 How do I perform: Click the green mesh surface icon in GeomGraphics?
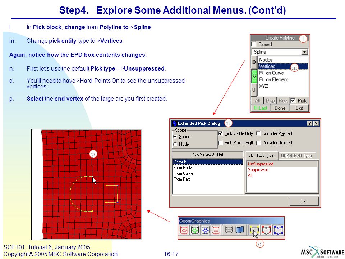point(195,230)
